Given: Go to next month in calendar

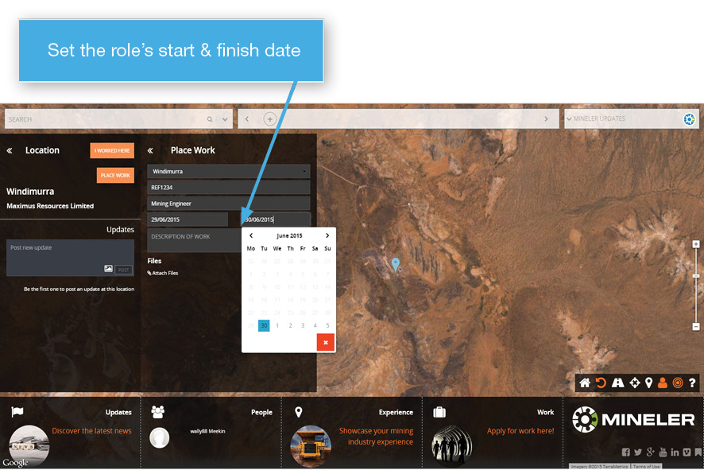Looking at the screenshot, I should pyautogui.click(x=327, y=236).
